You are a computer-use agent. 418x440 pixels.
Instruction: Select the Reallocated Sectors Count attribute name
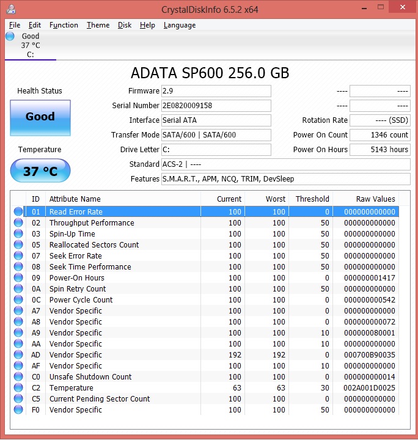pyautogui.click(x=94, y=244)
